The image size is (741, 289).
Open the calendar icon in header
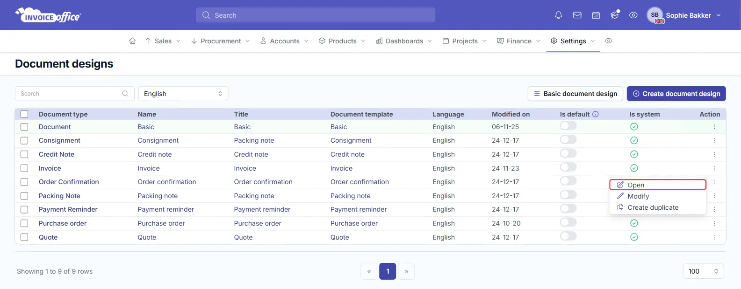(x=596, y=15)
